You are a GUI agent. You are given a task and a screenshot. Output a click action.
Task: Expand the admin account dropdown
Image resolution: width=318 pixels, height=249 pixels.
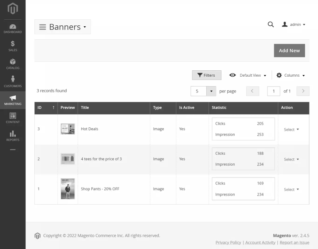pyautogui.click(x=294, y=24)
